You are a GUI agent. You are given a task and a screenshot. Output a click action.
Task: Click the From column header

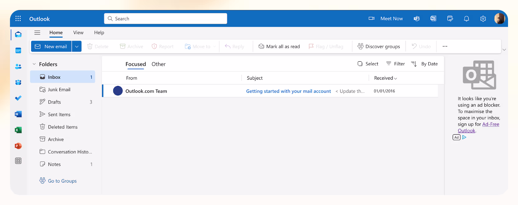click(132, 78)
